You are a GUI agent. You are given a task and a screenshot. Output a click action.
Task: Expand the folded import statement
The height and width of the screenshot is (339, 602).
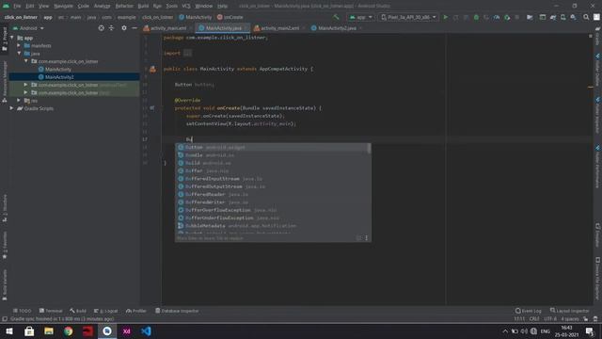coord(187,53)
